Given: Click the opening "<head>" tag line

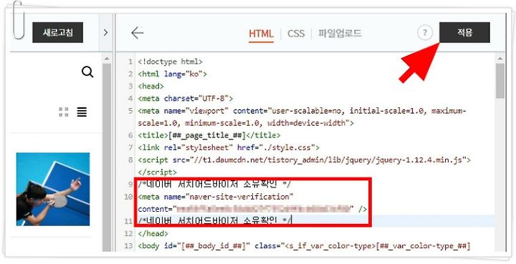Looking at the screenshot, I should coord(150,86).
